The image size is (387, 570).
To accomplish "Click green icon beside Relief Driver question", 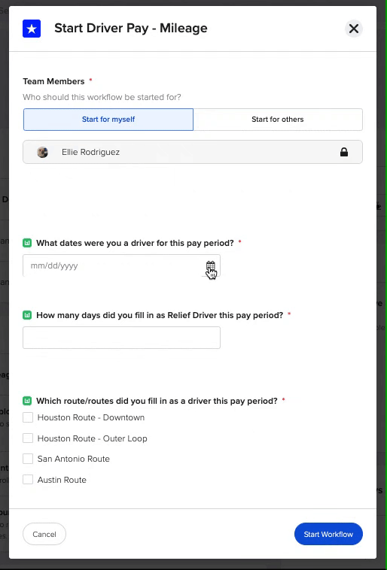I will 27,315.
